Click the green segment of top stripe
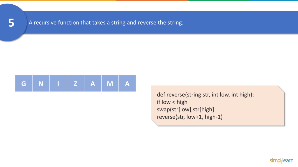The image size is (298, 167). (219, 0)
